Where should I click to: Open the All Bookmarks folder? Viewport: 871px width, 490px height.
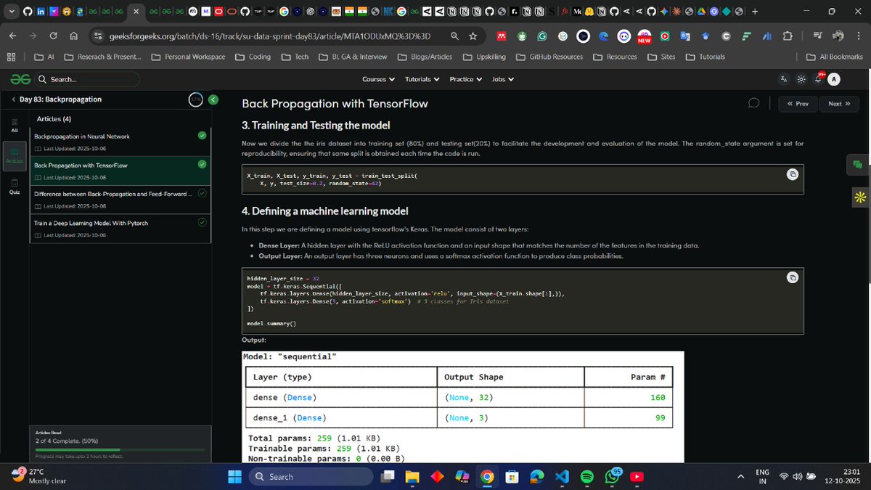(835, 57)
